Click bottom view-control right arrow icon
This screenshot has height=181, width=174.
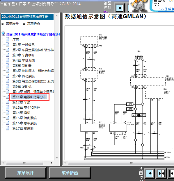150,173
